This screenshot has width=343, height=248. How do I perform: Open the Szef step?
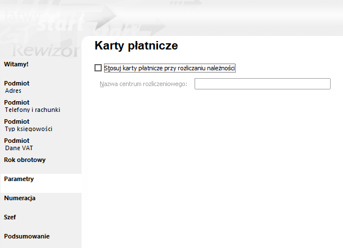coord(10,217)
